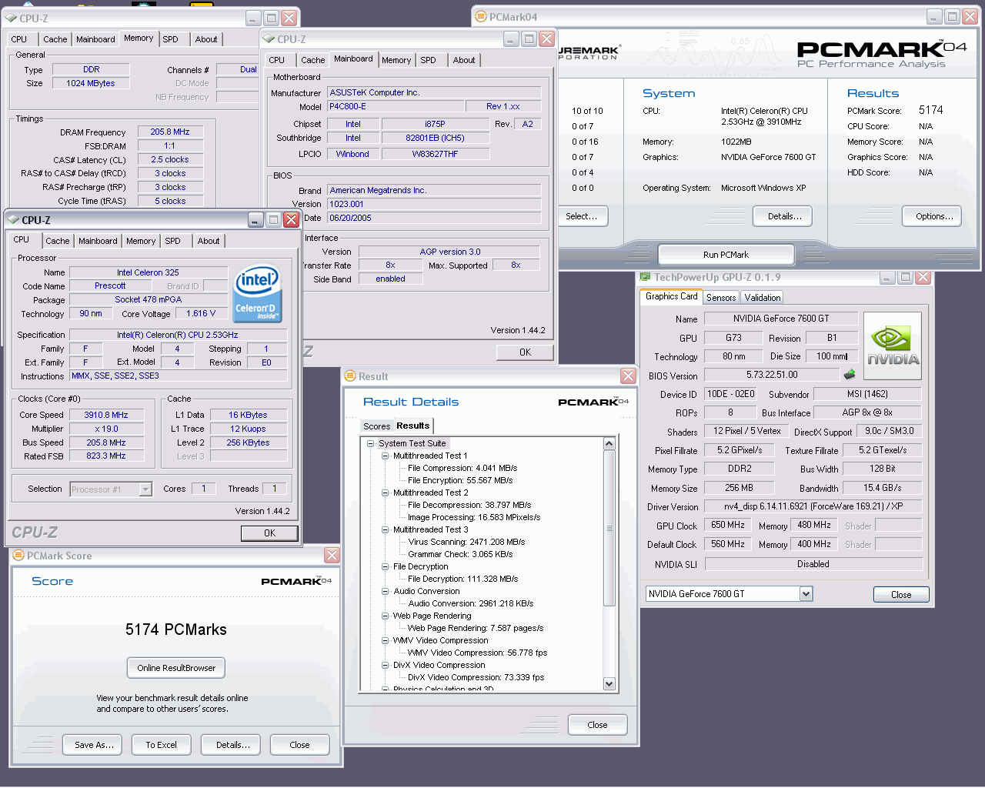This screenshot has width=985, height=788.
Task: Collapse Multithreaded Test 3 node
Action: [386, 529]
